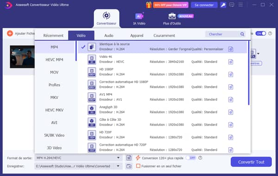Check Fusionner en un seul fichier
The height and width of the screenshot is (176, 278).
[138, 166]
